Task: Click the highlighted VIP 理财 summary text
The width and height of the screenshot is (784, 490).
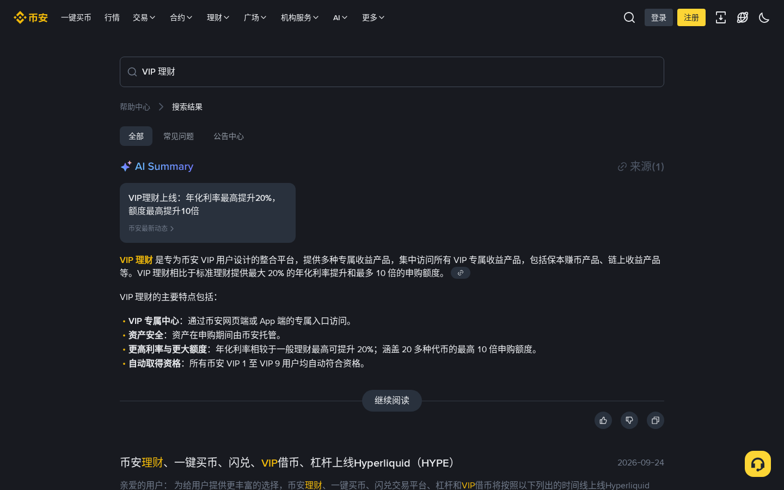Action: (136, 260)
